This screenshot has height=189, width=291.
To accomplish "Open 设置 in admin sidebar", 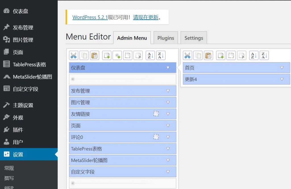I will click(x=29, y=155).
